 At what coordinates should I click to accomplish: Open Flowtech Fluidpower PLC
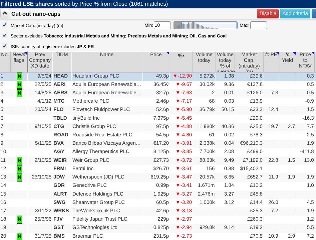pos(101,109)
